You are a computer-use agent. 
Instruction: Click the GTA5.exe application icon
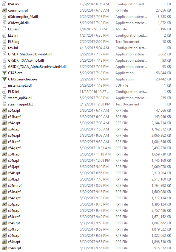pos(4,73)
